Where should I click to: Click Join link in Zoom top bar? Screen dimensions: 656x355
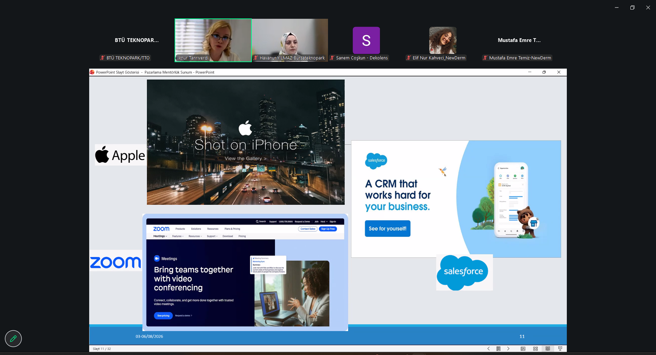(x=316, y=222)
